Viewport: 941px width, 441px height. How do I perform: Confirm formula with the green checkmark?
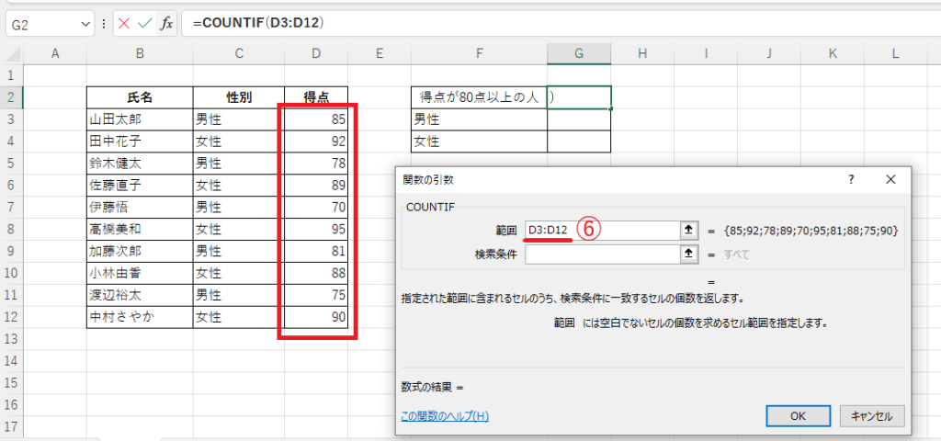(x=144, y=24)
